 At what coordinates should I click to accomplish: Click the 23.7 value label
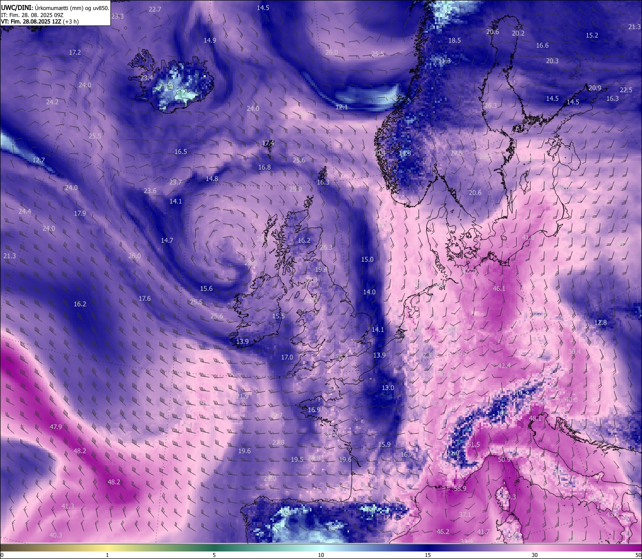click(x=176, y=182)
